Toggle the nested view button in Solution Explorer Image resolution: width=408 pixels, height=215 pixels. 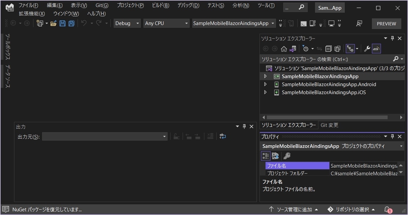coord(350,49)
